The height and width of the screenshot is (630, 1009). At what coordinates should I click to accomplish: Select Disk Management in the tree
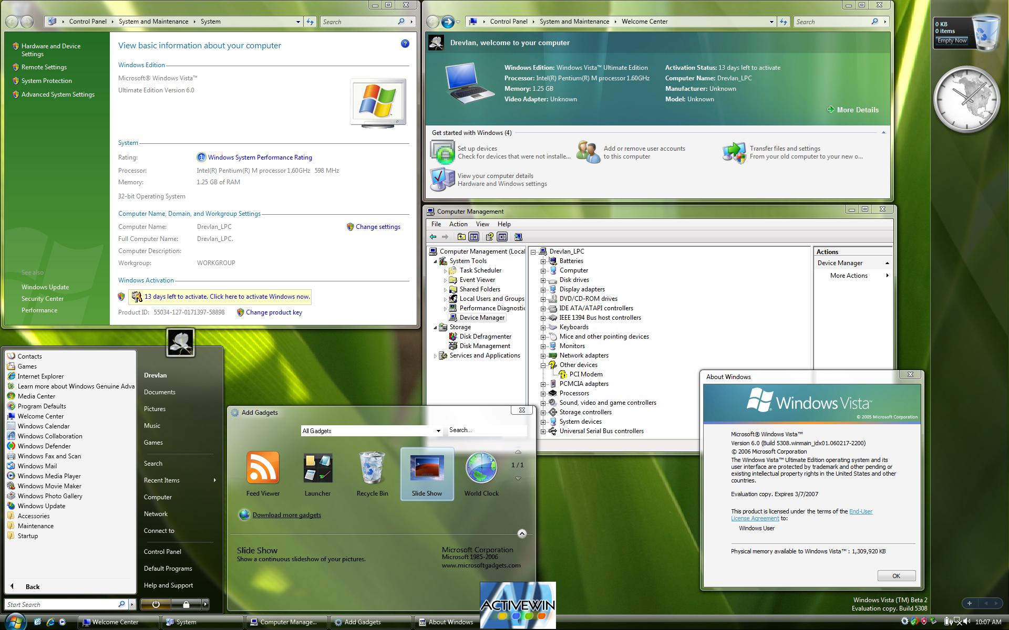click(485, 346)
